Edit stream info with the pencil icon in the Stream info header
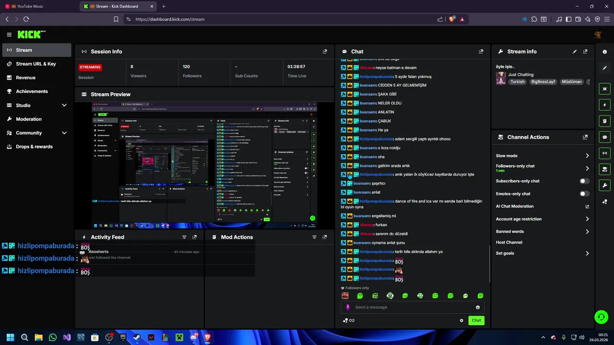 coord(575,52)
